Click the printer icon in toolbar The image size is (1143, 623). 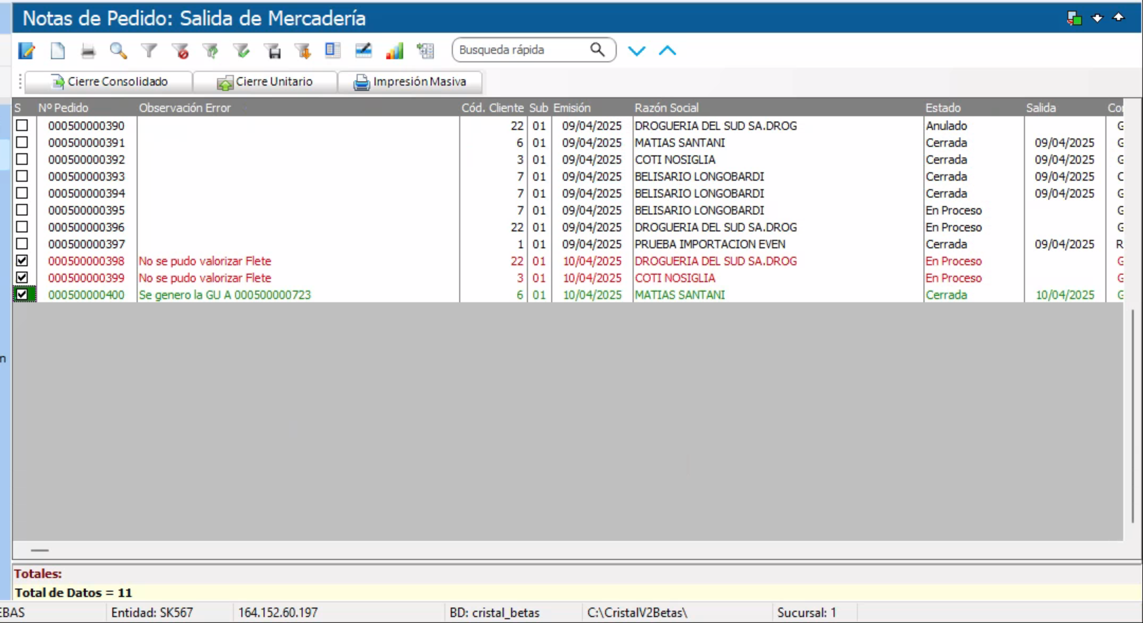[x=88, y=51]
